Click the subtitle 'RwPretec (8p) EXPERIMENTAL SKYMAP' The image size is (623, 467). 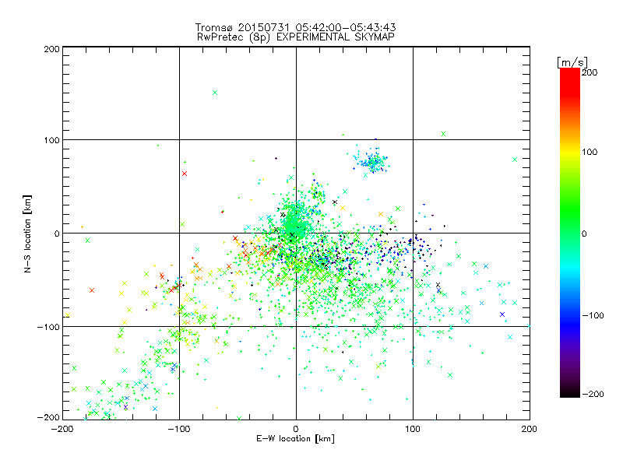296,37
